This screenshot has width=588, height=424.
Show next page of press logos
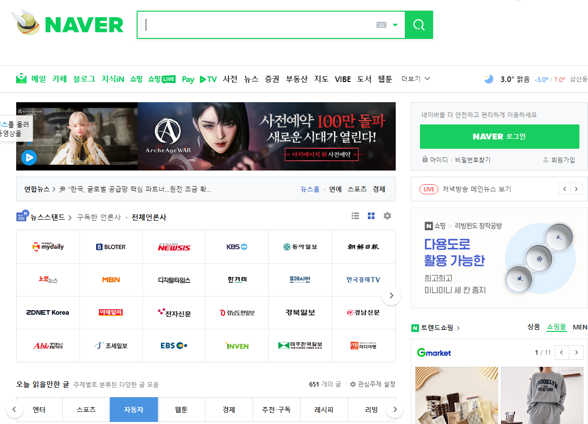click(391, 295)
